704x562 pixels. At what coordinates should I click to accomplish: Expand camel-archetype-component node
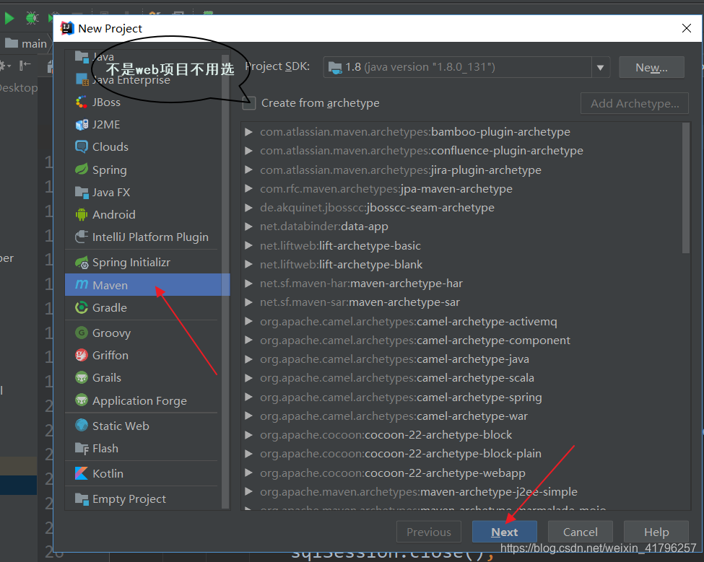tap(248, 341)
